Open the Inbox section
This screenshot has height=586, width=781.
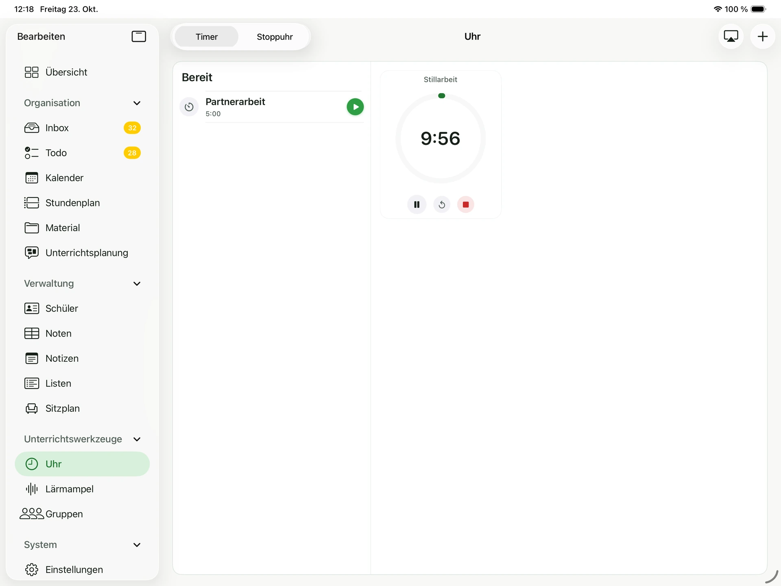[x=82, y=128]
